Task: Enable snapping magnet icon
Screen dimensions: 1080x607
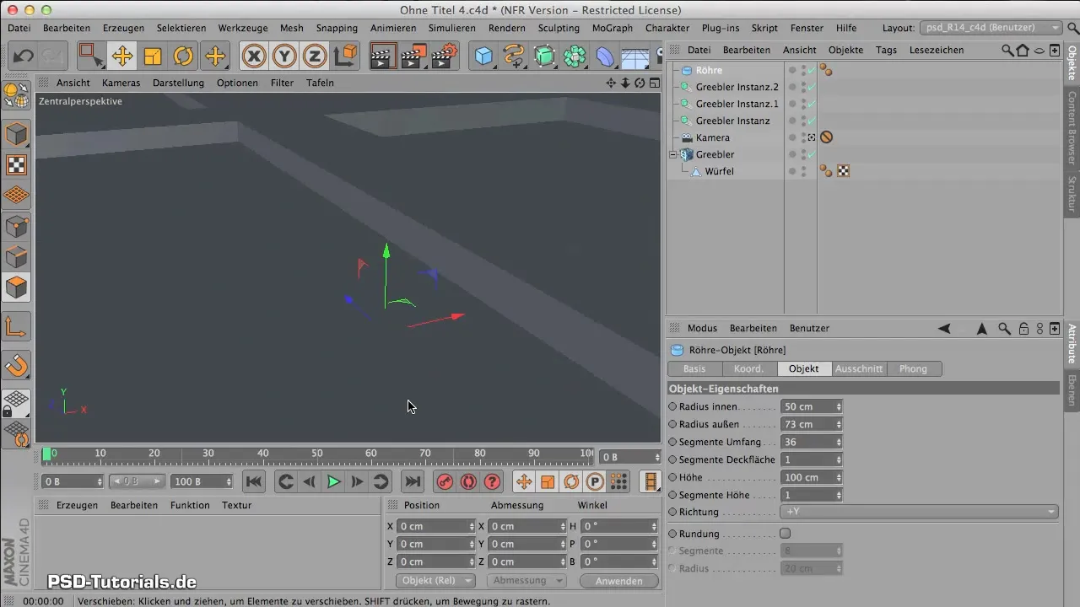Action: pos(17,365)
